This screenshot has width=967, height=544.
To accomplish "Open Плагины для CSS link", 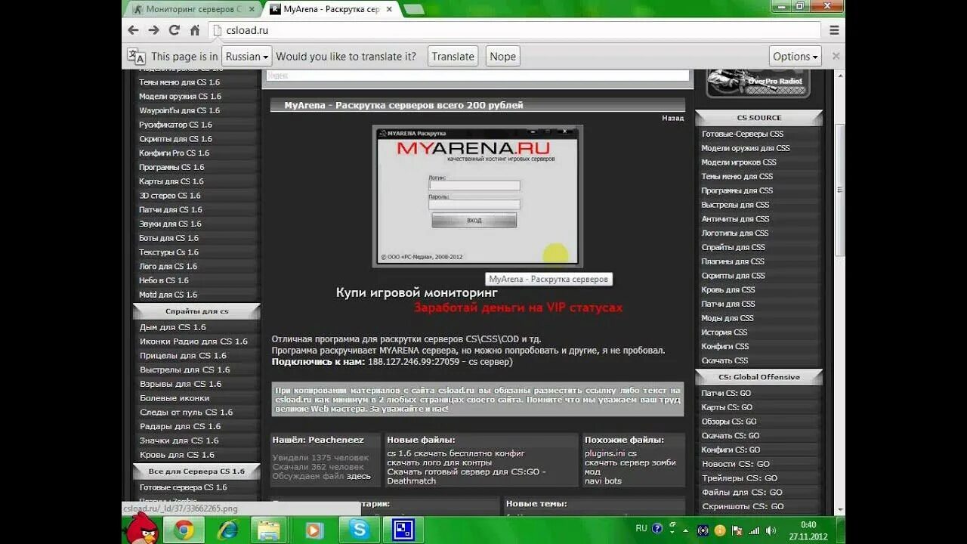I will point(732,261).
